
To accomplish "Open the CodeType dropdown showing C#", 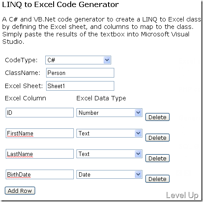I will pos(78,60).
